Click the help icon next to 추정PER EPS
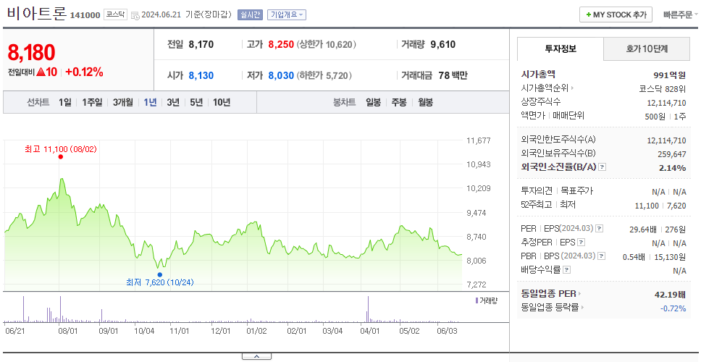The image size is (701, 362). pos(581,243)
